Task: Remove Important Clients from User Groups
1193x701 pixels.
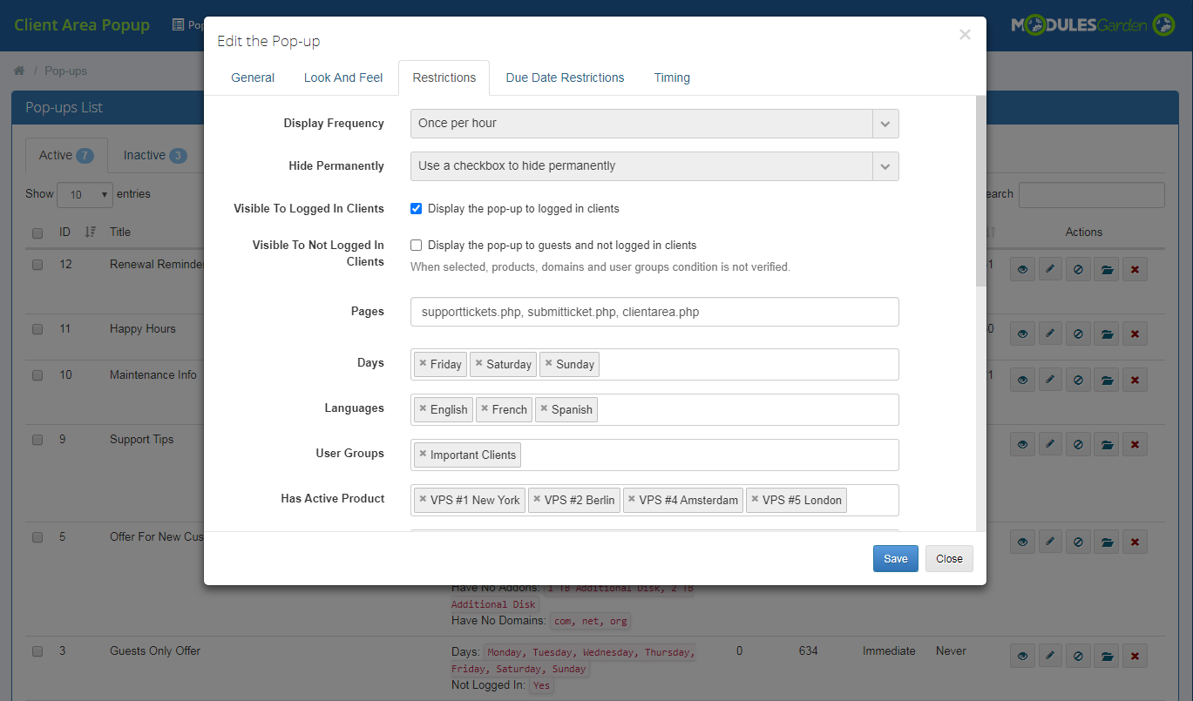Action: pyautogui.click(x=423, y=455)
